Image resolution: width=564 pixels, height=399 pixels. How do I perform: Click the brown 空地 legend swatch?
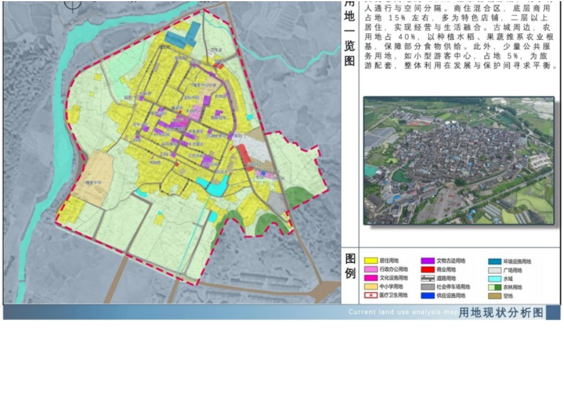click(495, 295)
